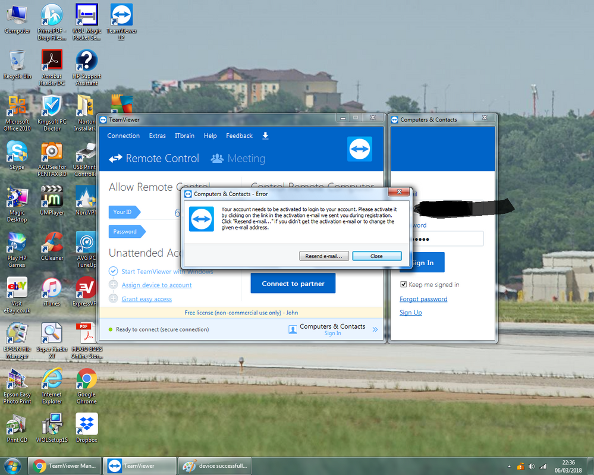Launch CCleaner shortcut
594x475 pixels.
52,246
